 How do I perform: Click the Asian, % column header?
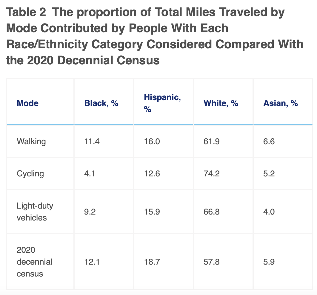click(x=281, y=103)
